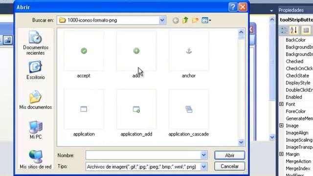The image size is (313, 176).
Task: Click the Nombre filename input field
Action: tap(143, 155)
